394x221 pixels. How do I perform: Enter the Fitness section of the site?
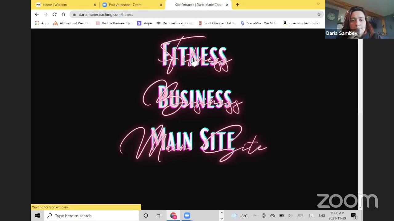point(195,56)
